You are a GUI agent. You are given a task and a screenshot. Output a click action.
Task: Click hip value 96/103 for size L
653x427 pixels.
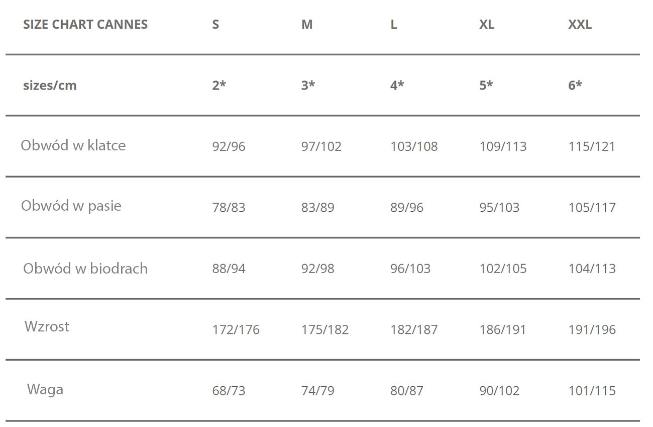pyautogui.click(x=410, y=269)
